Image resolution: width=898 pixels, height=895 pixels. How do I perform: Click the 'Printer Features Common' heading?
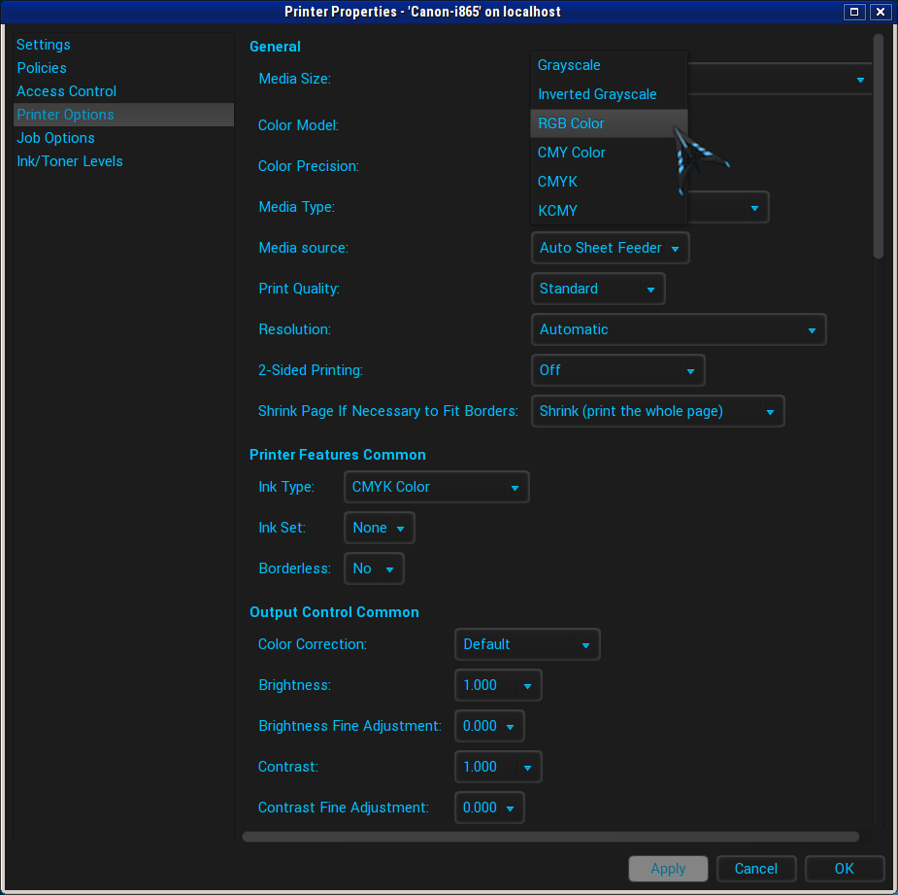pyautogui.click(x=338, y=455)
